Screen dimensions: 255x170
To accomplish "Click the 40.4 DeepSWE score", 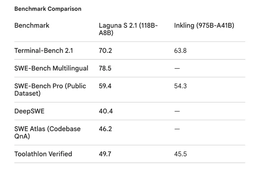I will coord(106,111).
